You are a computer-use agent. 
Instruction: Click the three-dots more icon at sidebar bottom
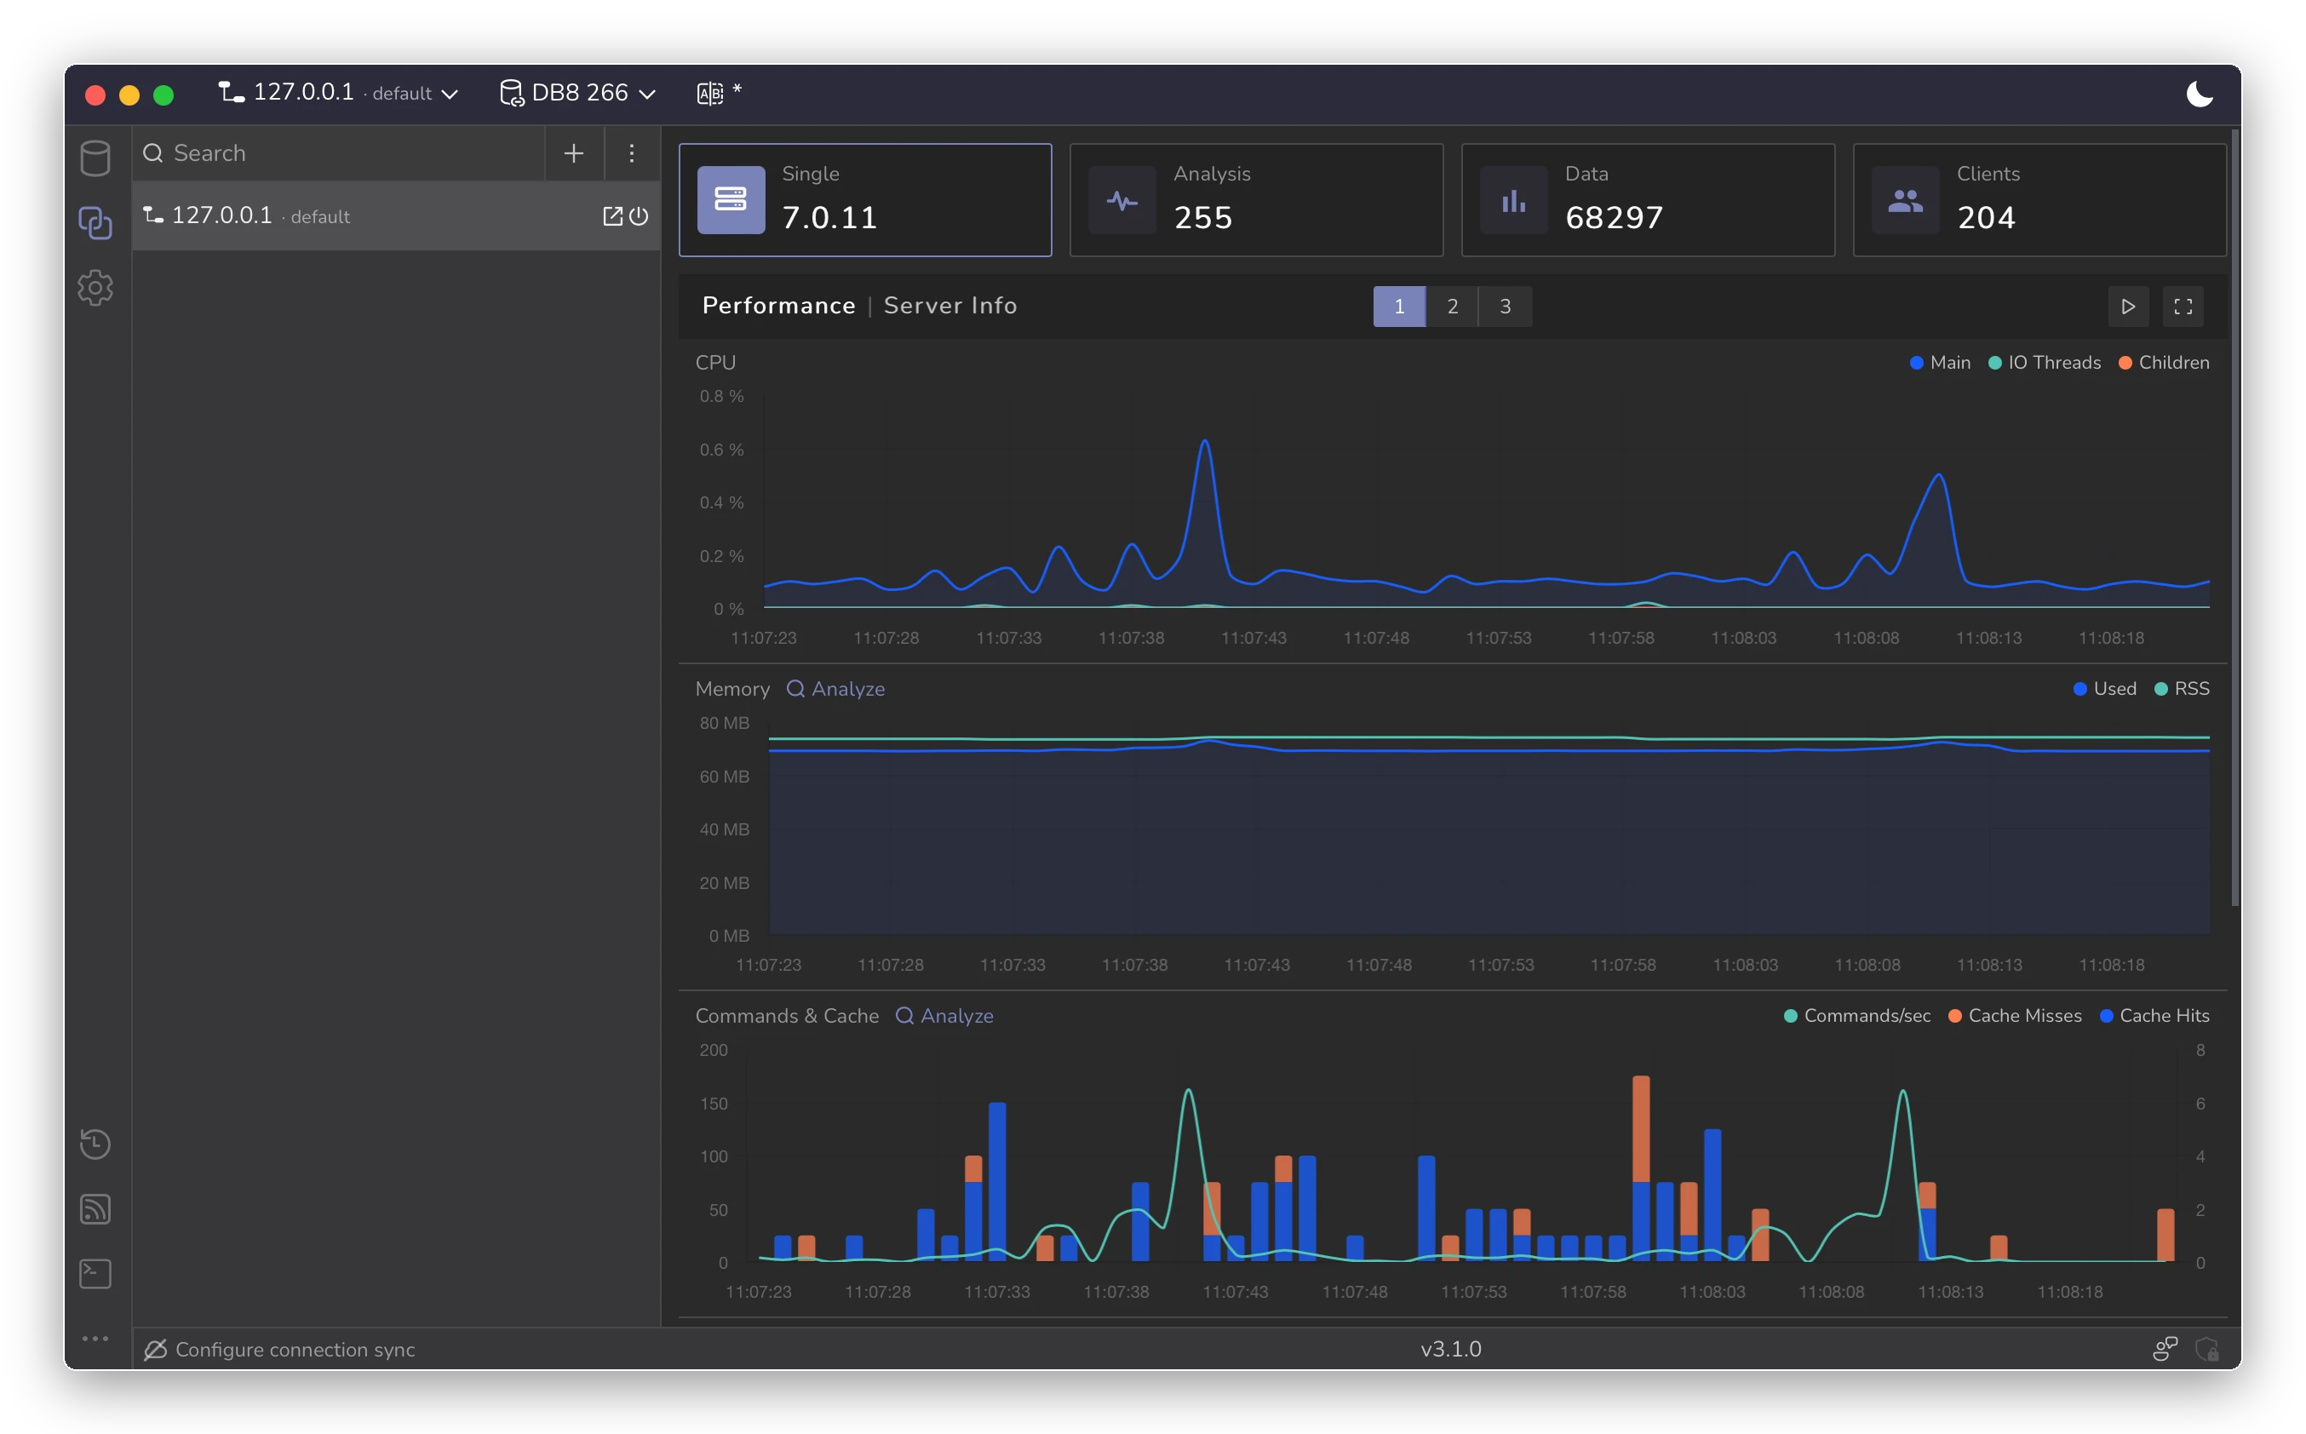click(95, 1339)
